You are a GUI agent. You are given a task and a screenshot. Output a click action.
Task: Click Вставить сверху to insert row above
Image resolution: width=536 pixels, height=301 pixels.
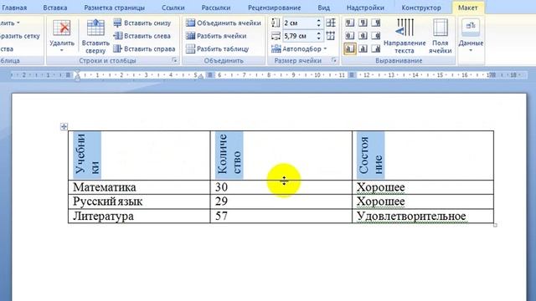(95, 37)
